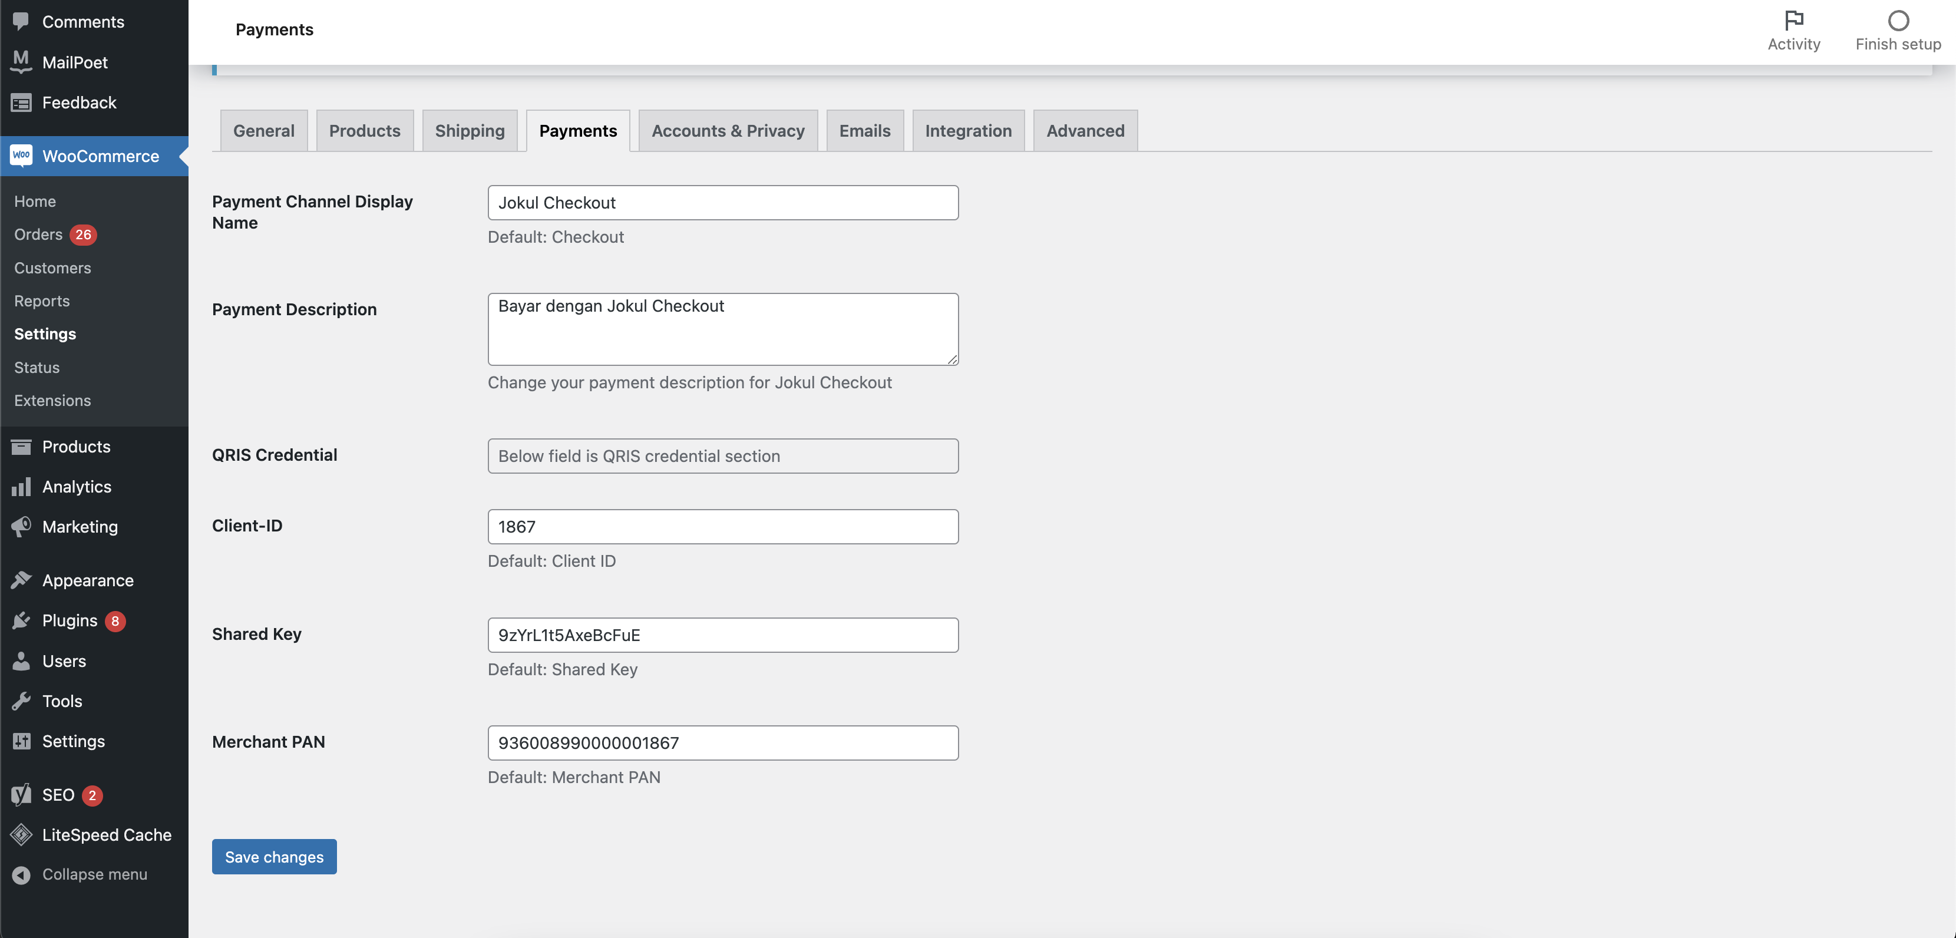Screen dimensions: 1956x938
Task: Open WooCommerce Status page link
Action: [37, 367]
